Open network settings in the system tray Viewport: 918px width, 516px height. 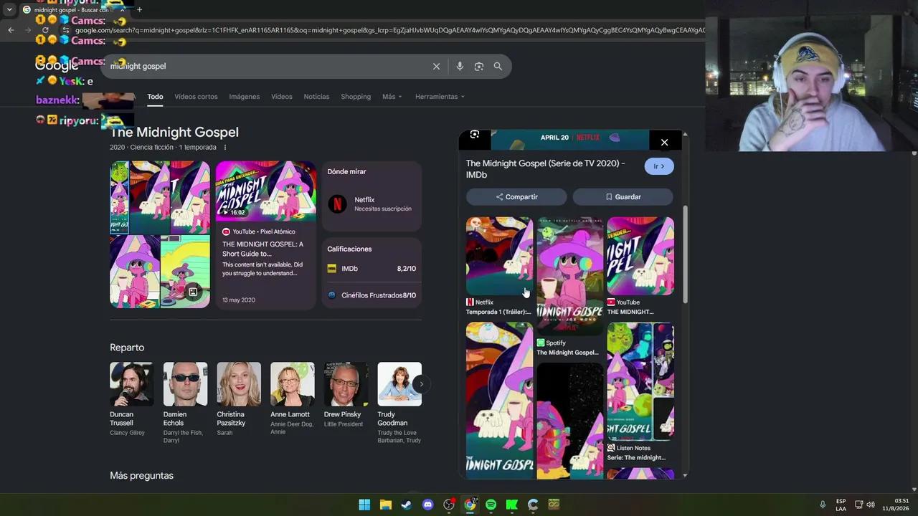pyautogui.click(x=858, y=505)
